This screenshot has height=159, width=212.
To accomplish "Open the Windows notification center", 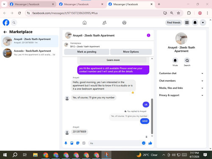I will pos(205,155).
